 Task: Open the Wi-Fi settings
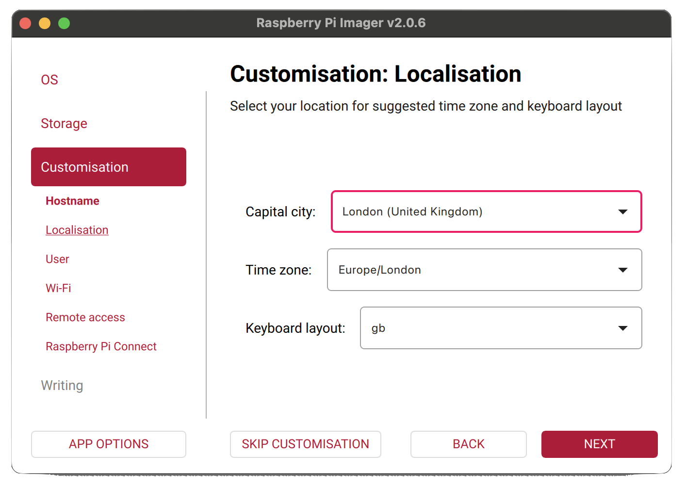58,288
